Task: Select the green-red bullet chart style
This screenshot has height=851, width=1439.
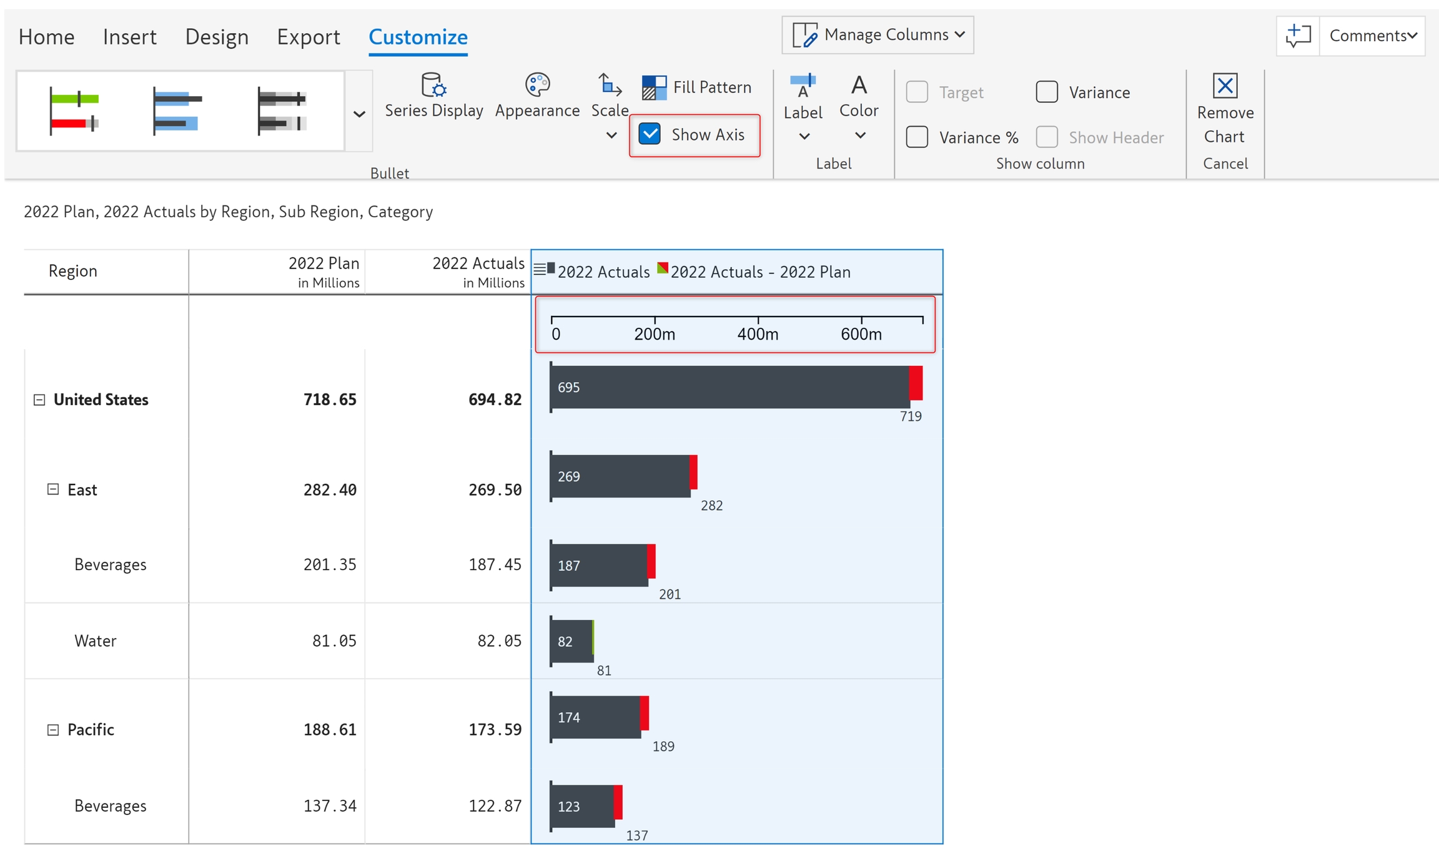Action: (74, 111)
